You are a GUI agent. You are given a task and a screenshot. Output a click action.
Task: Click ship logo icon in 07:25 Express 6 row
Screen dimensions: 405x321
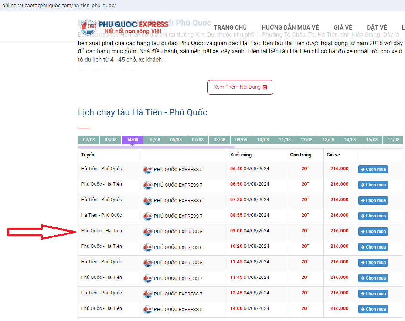[148, 201]
